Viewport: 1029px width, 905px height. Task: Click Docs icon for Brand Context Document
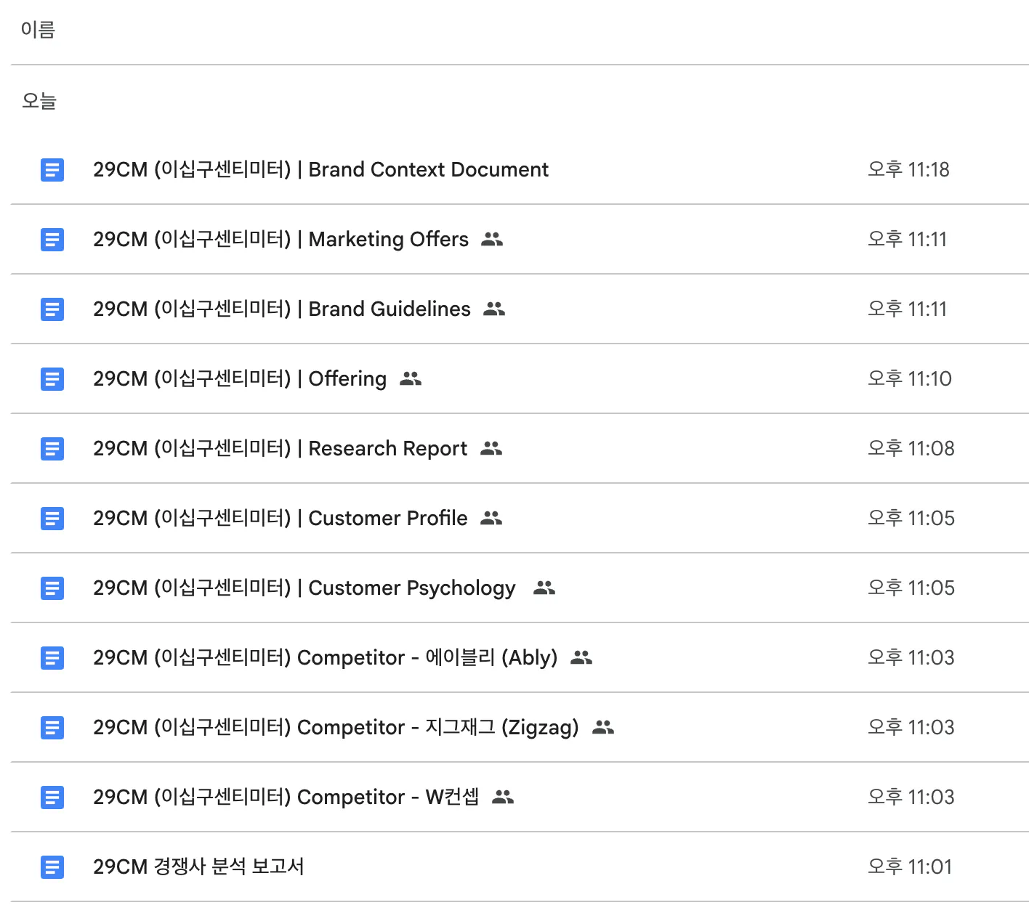click(x=52, y=170)
